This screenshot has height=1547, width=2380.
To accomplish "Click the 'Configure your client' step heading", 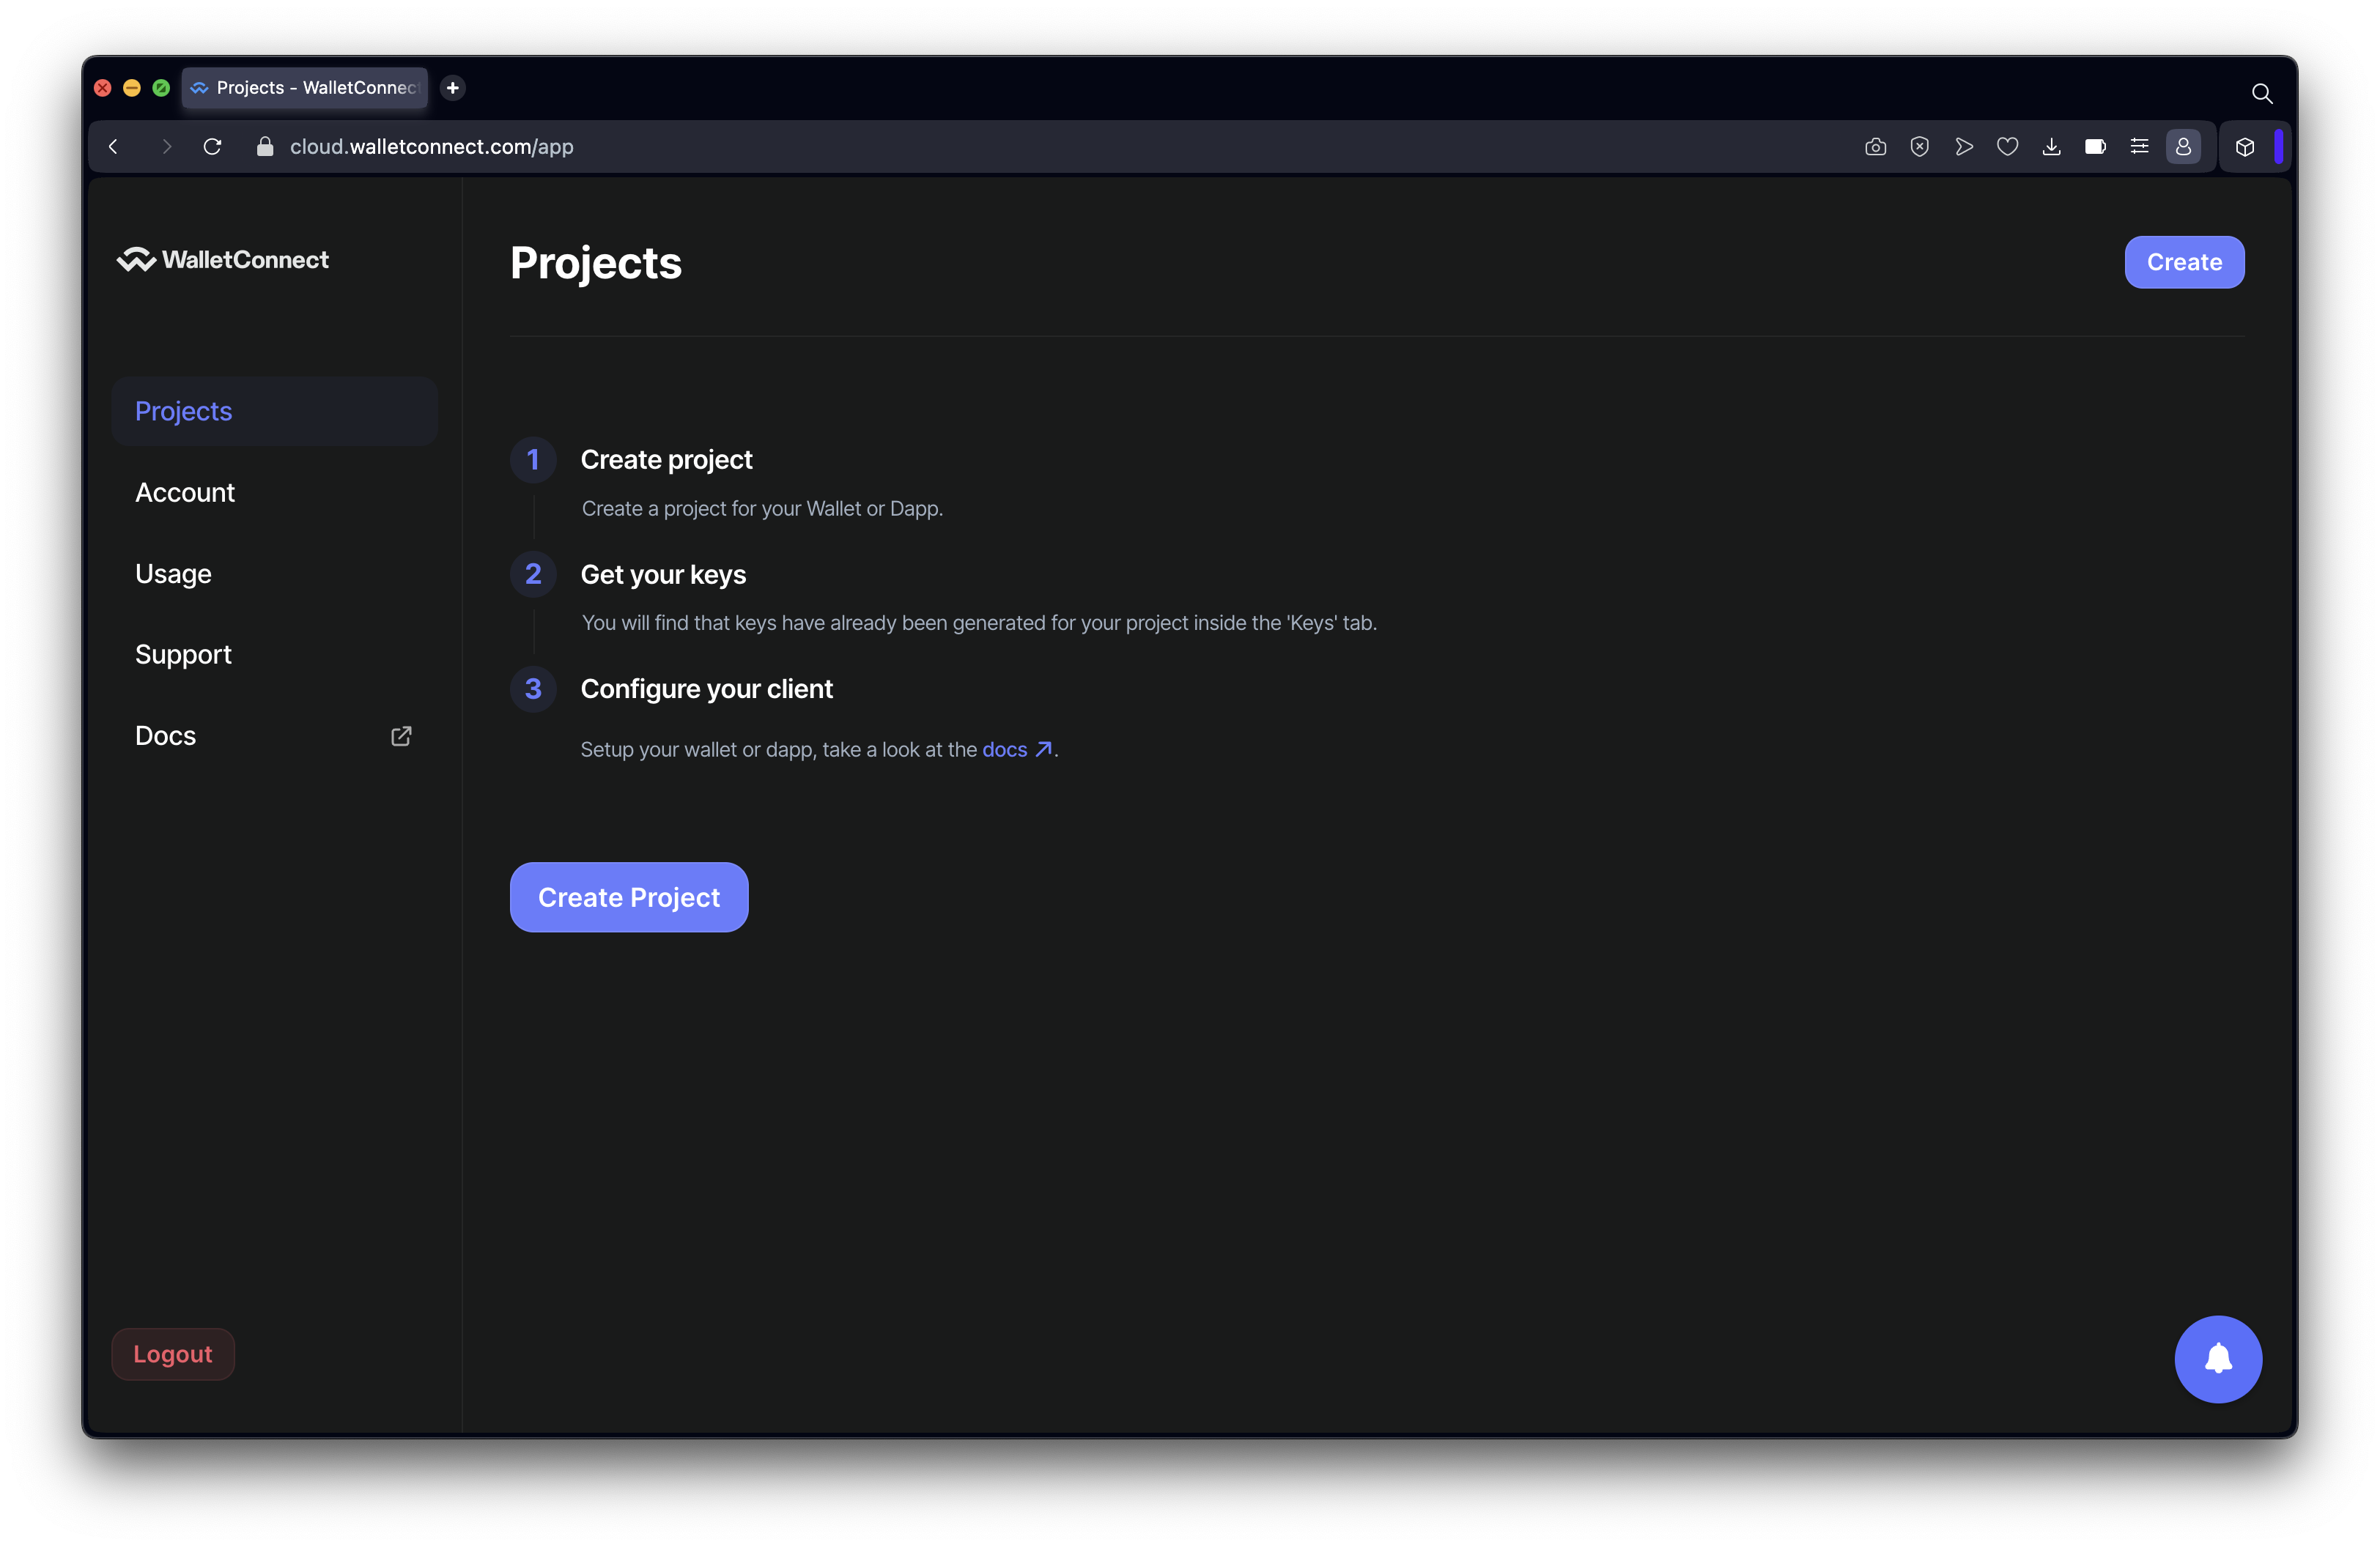I will click(706, 689).
